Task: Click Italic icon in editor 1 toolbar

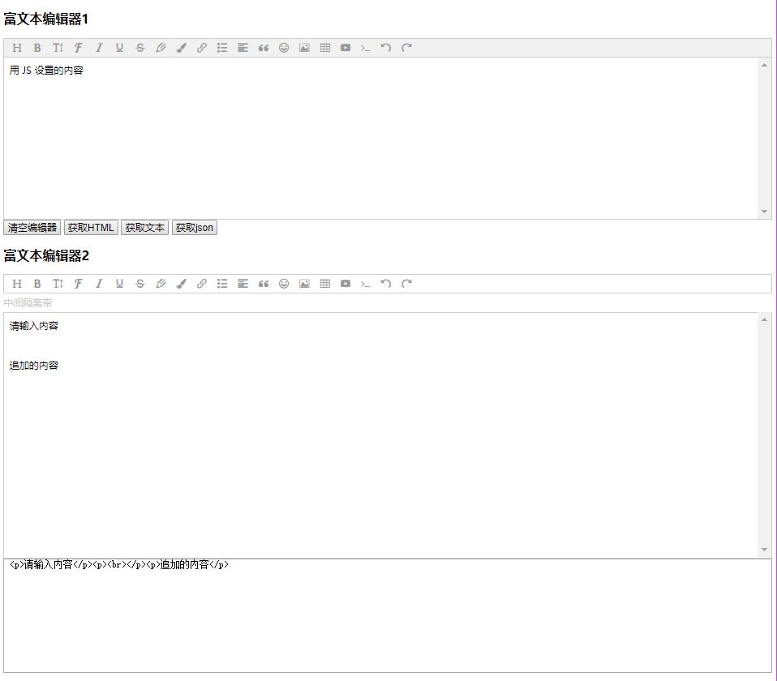Action: coord(99,48)
